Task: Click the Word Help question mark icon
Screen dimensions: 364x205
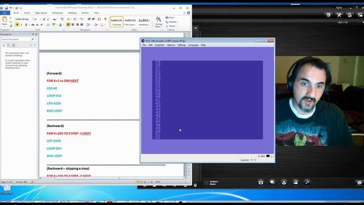Action: coord(188,13)
